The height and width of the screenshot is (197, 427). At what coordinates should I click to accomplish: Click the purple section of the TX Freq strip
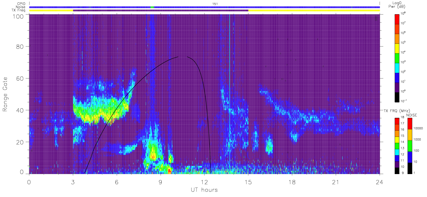pos(161,10)
